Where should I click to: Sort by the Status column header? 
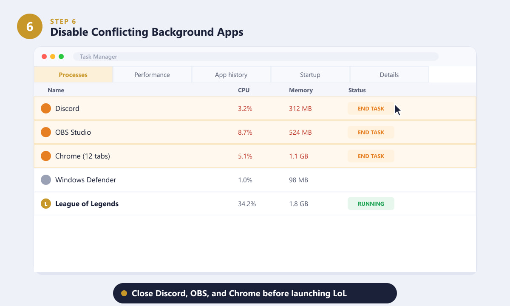click(x=357, y=90)
